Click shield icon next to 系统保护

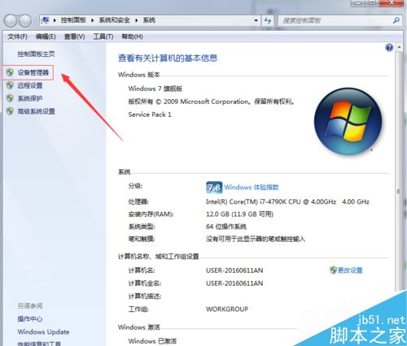(10, 98)
